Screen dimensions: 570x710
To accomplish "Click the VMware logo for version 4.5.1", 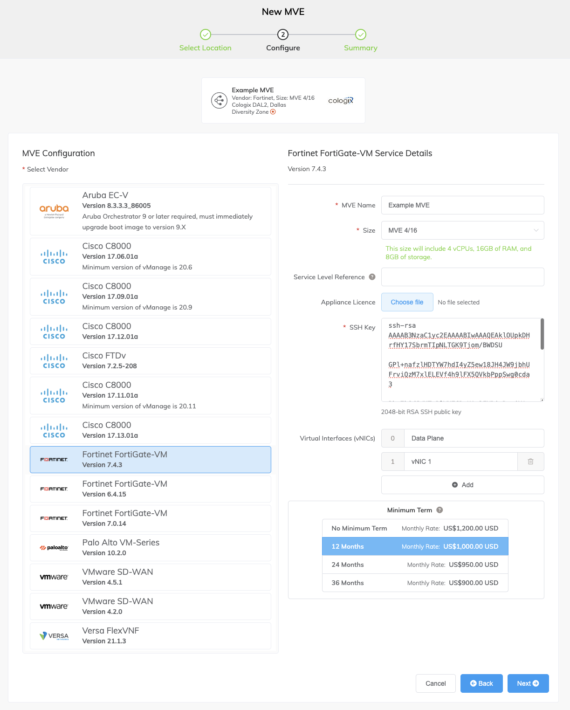I will 54,577.
